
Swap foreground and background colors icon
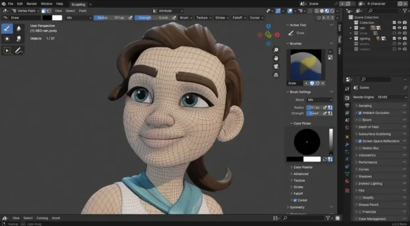pos(325,159)
